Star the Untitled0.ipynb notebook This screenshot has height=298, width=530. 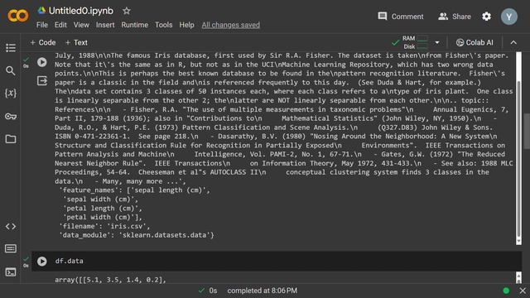[127, 11]
